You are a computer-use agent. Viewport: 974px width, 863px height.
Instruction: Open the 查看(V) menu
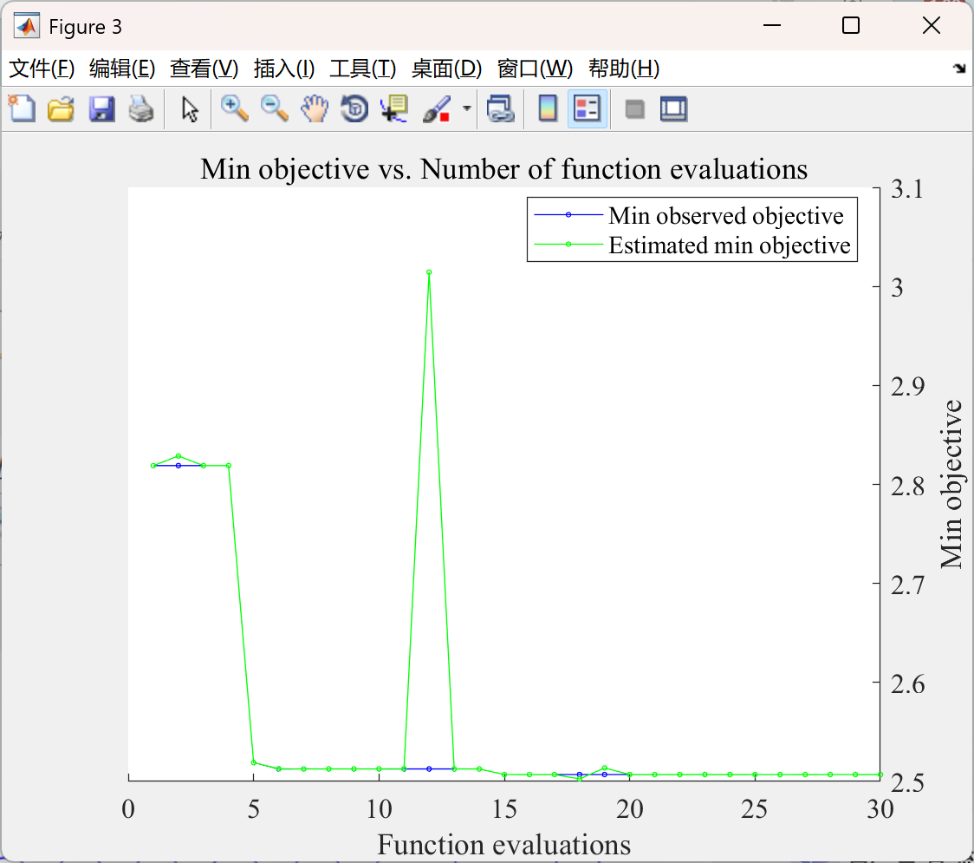tap(204, 69)
